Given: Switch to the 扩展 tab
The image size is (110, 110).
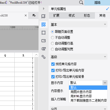Looking at the screenshot, I should [x=56, y=15].
